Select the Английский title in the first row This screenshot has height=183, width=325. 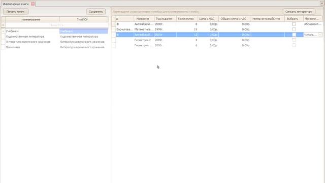pyautogui.click(x=144, y=24)
